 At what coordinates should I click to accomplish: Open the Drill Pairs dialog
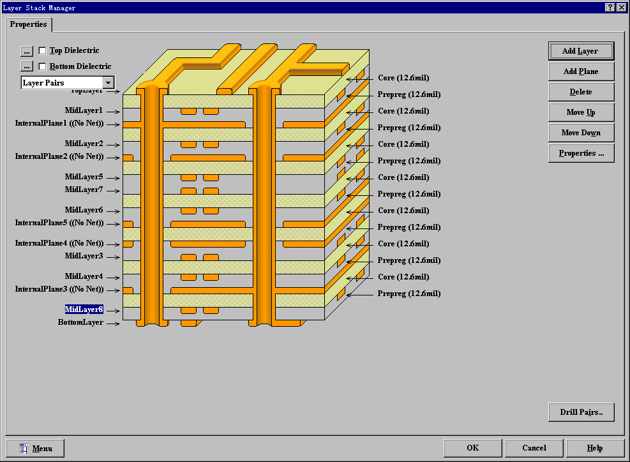[581, 412]
